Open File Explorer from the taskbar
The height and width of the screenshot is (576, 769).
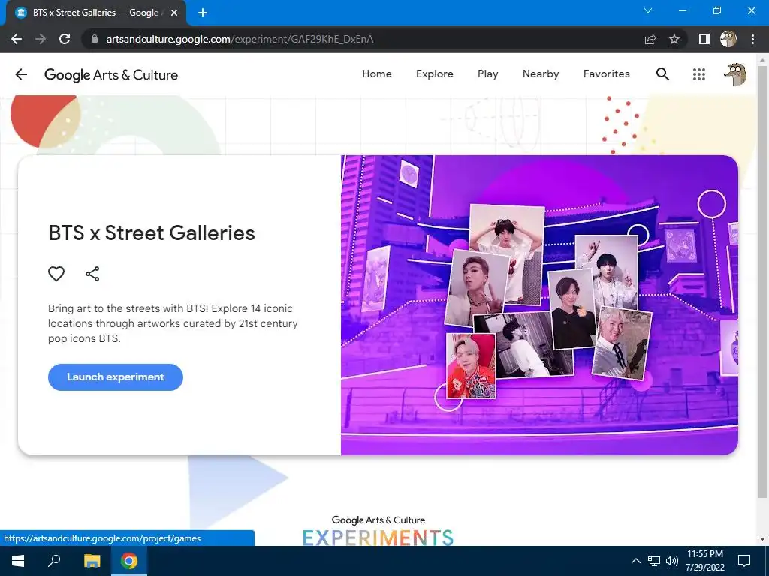pos(92,561)
